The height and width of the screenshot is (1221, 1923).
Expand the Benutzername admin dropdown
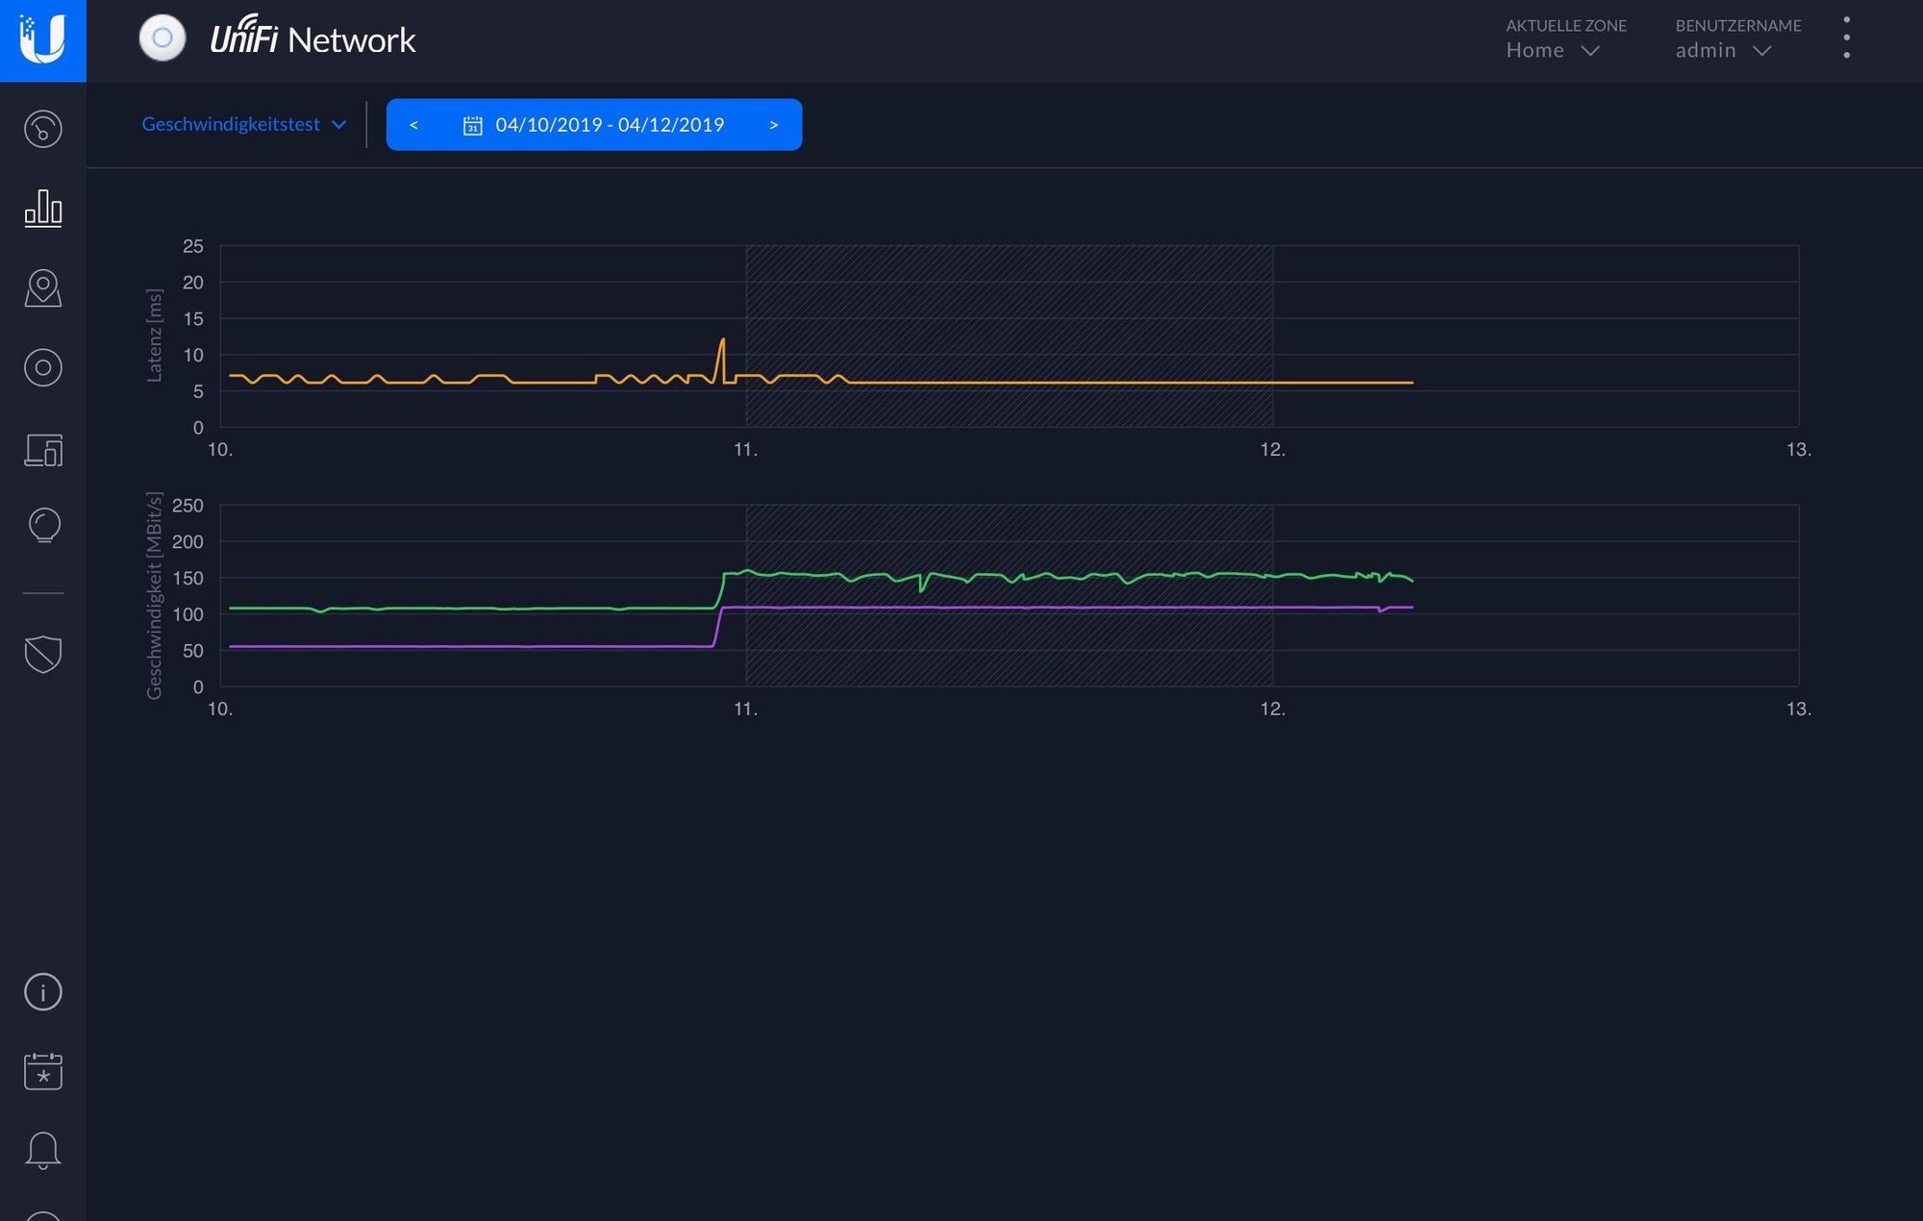[1722, 50]
